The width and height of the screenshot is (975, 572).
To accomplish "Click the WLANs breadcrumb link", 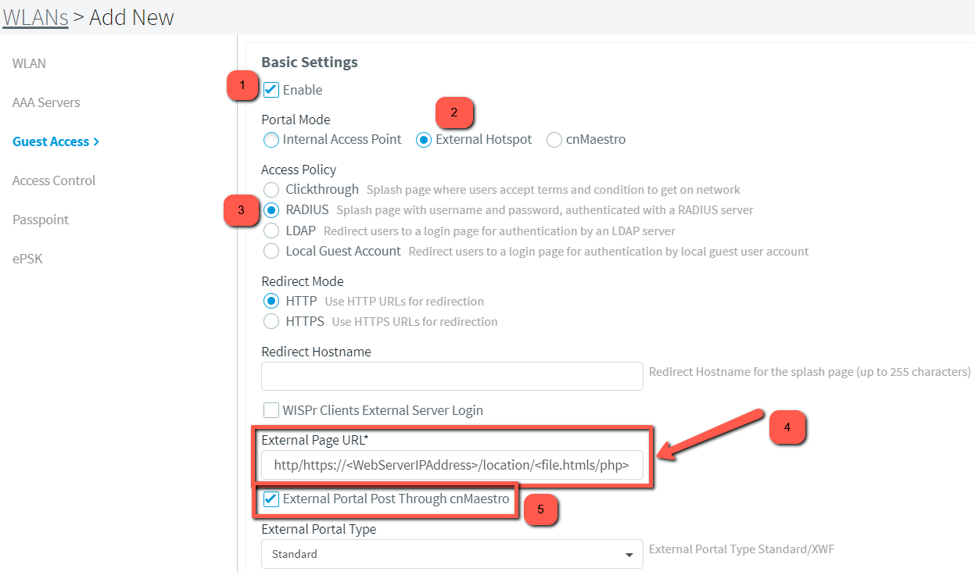I will 35,17.
